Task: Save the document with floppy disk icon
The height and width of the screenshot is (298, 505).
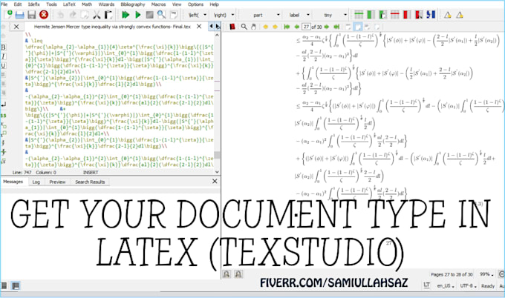Action: click(x=31, y=15)
